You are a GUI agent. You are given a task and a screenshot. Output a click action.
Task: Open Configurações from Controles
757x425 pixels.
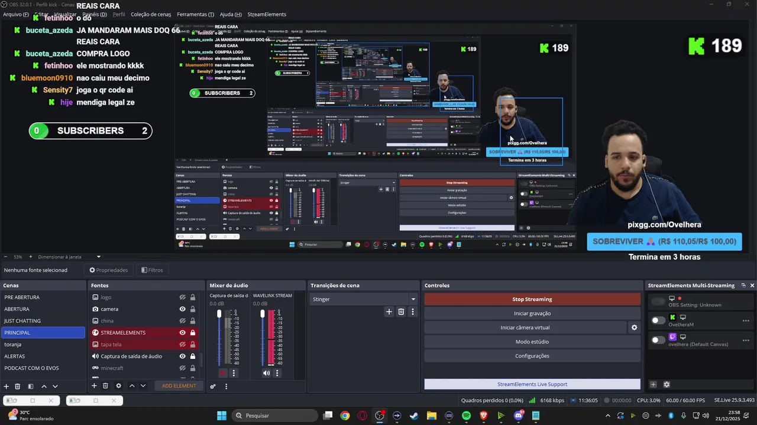532,356
